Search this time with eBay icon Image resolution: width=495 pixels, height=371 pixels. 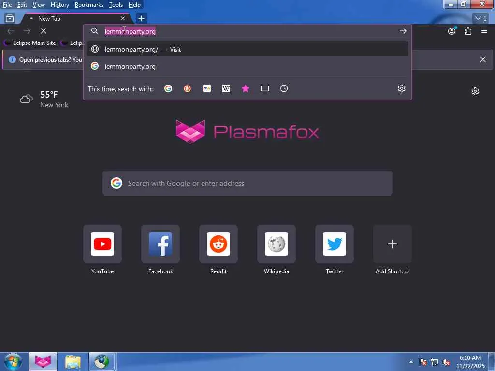[x=207, y=89]
